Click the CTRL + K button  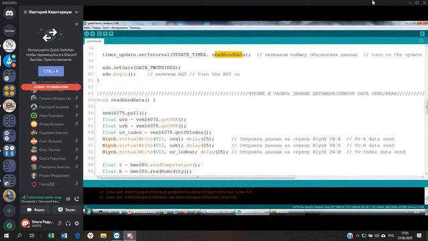coord(51,71)
